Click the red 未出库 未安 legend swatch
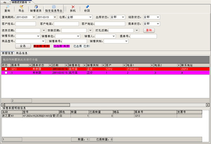Image resolution: width=211 pixels, height=144 pixels. [x=41, y=46]
